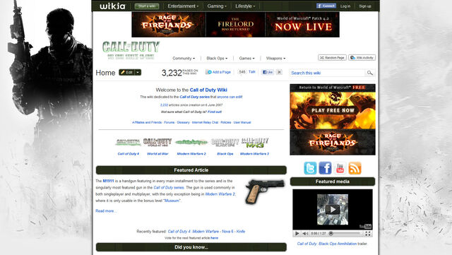Click the Edit page button
Viewport: 452px width, 255px height.
tap(127, 73)
